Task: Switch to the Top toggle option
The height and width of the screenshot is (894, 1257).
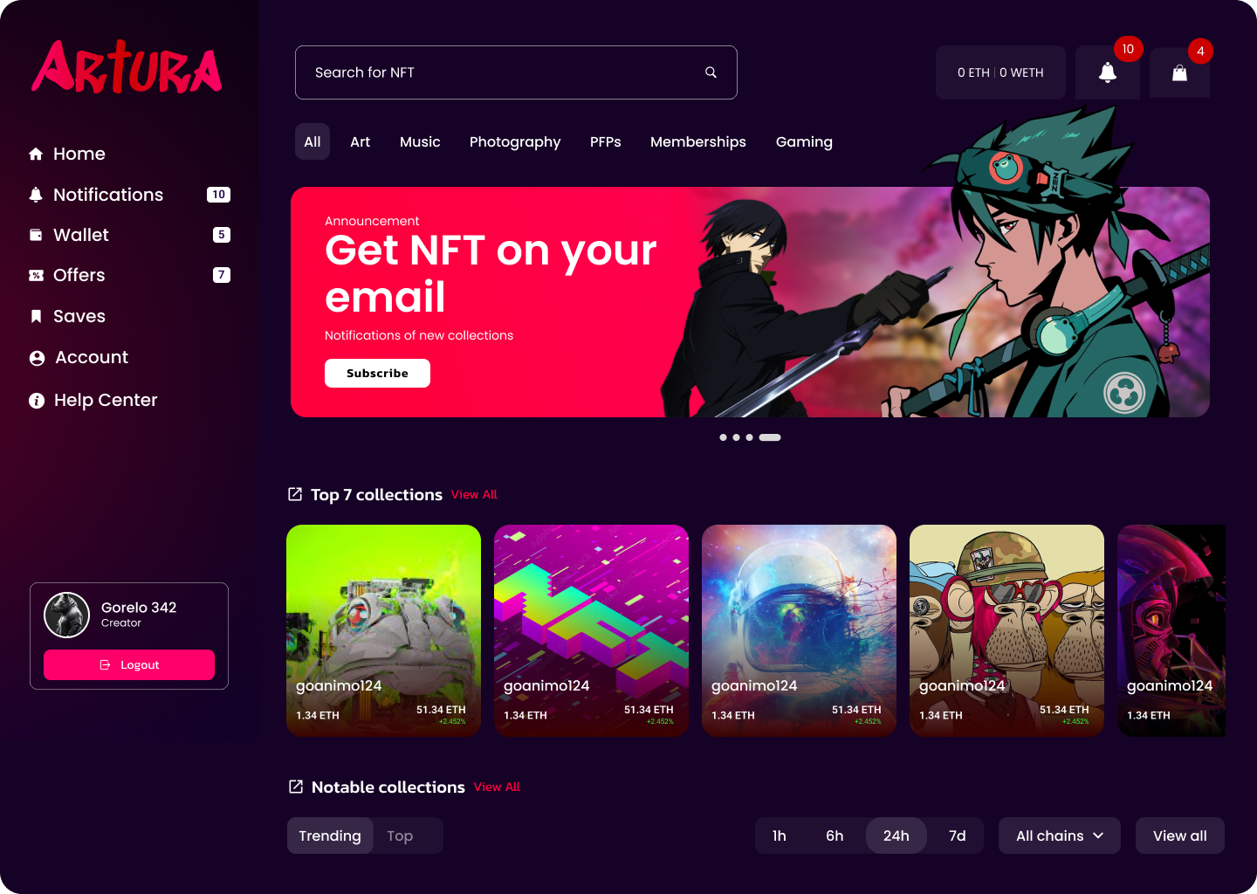Action: tap(400, 836)
